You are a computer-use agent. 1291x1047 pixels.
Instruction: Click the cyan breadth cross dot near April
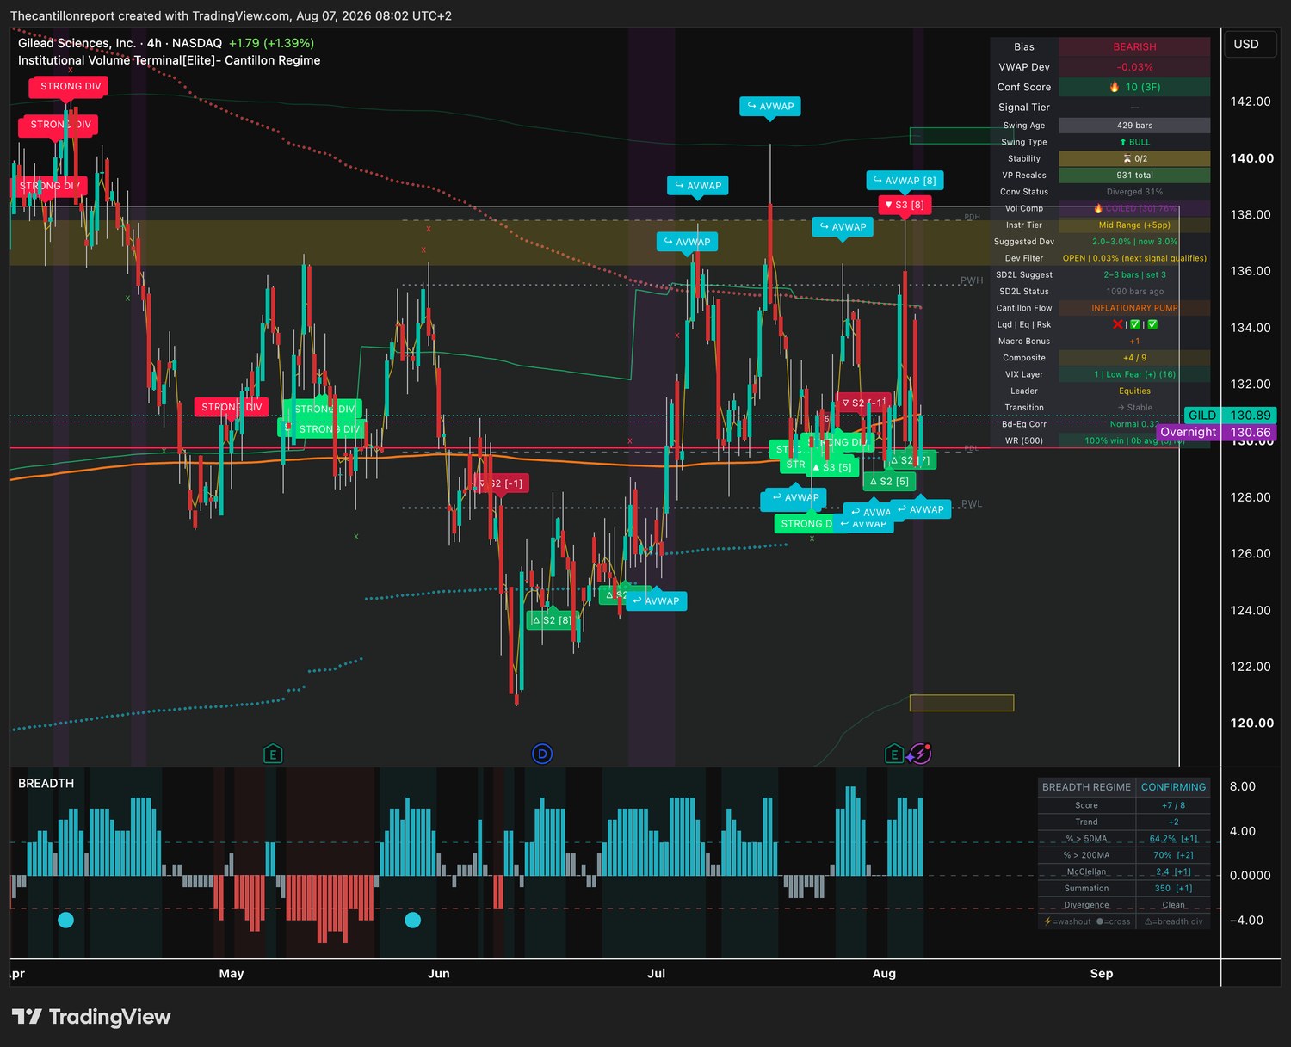(65, 920)
